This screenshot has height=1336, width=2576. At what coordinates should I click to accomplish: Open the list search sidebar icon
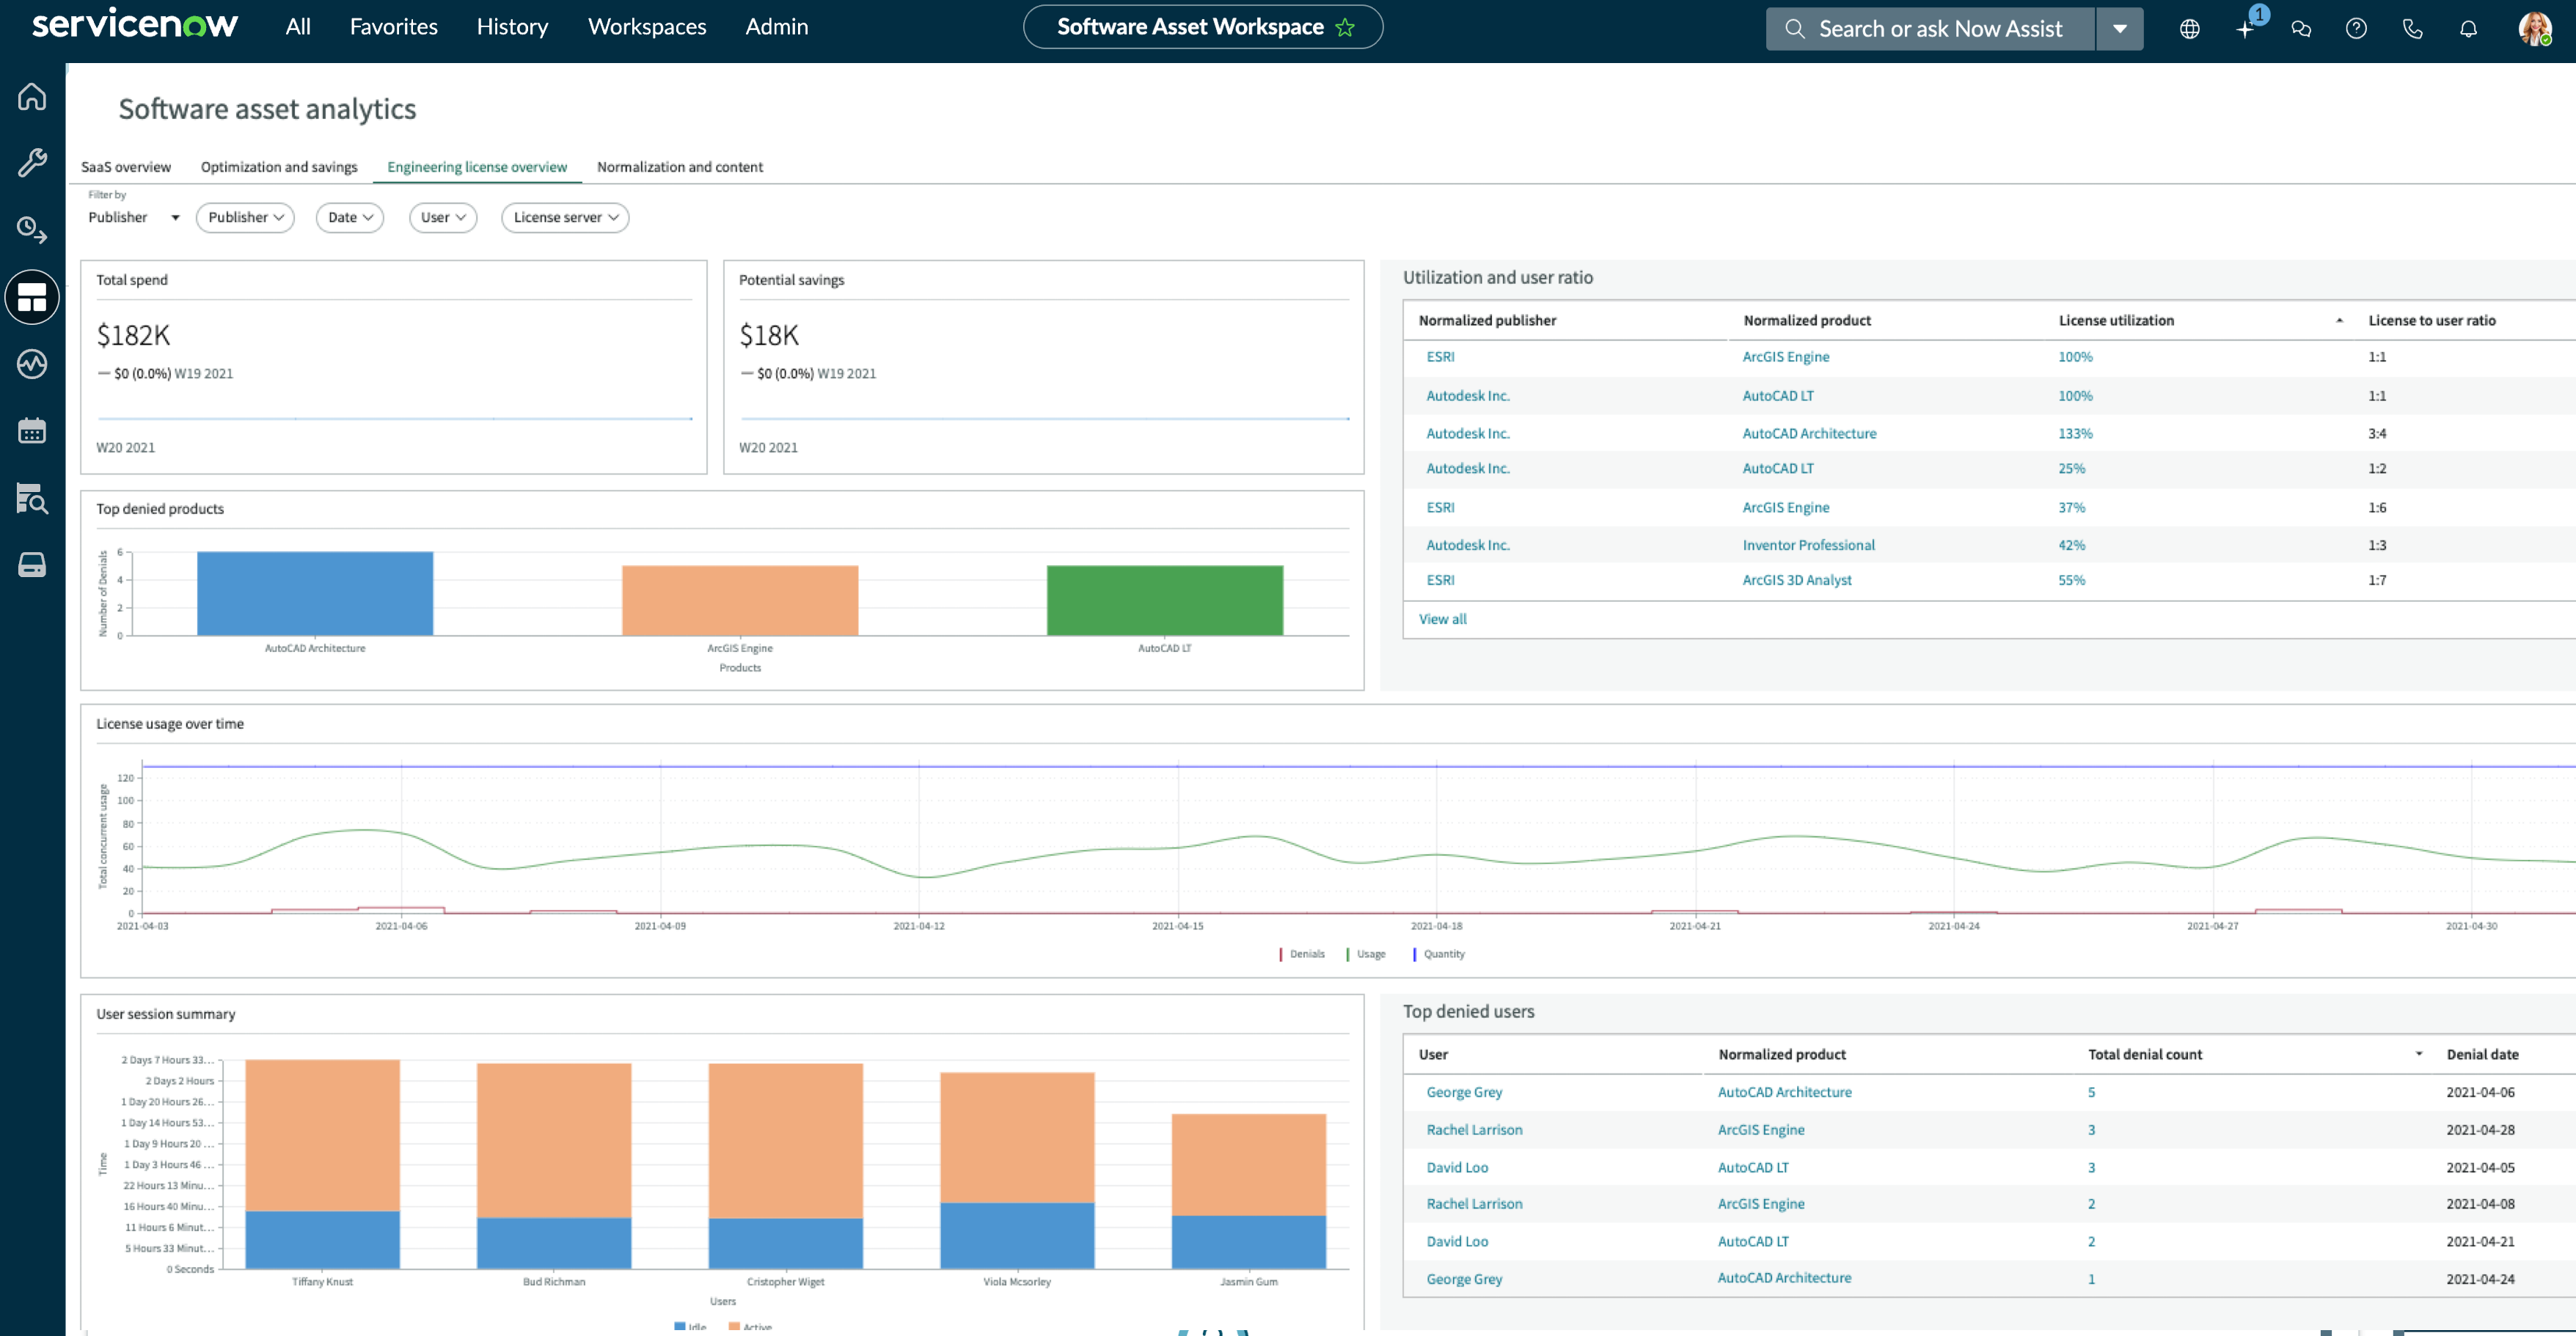coord(32,498)
